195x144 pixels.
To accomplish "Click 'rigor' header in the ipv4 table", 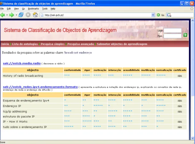I will point(87,95).
